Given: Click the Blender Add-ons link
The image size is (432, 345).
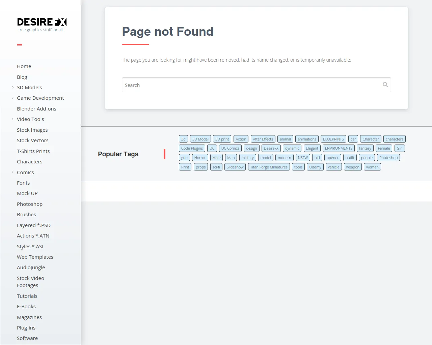Looking at the screenshot, I should (x=36, y=108).
